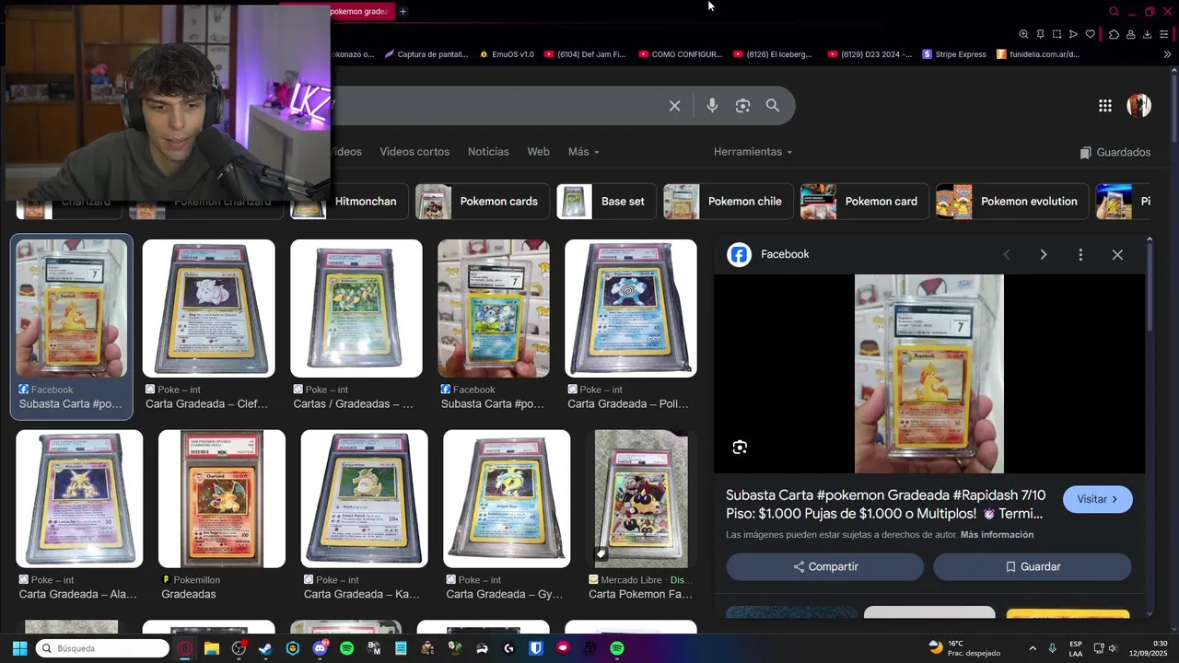This screenshot has height=663, width=1179.
Task: Open a new browser tab
Action: click(403, 11)
